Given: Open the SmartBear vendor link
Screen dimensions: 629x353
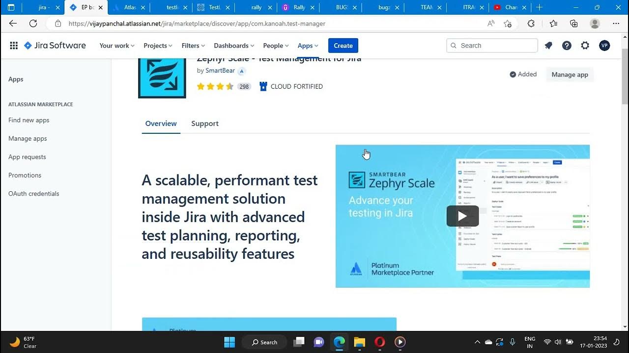Looking at the screenshot, I should [220, 71].
